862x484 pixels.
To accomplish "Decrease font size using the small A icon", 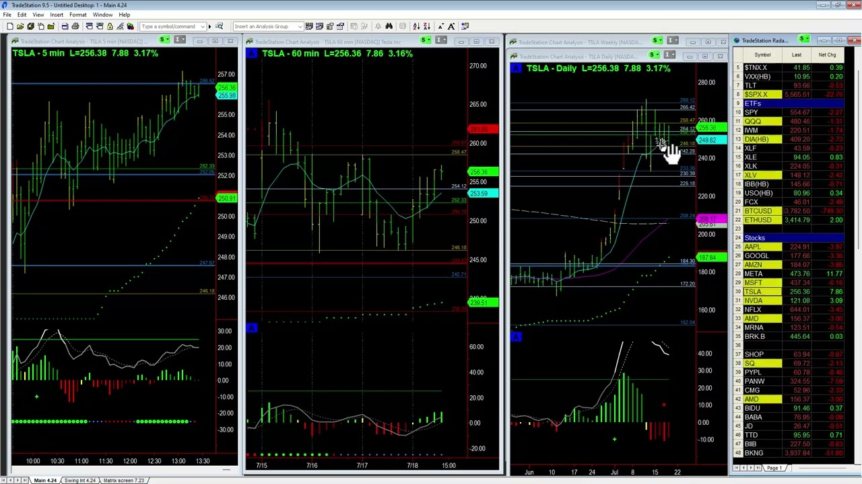I will 440,26.
